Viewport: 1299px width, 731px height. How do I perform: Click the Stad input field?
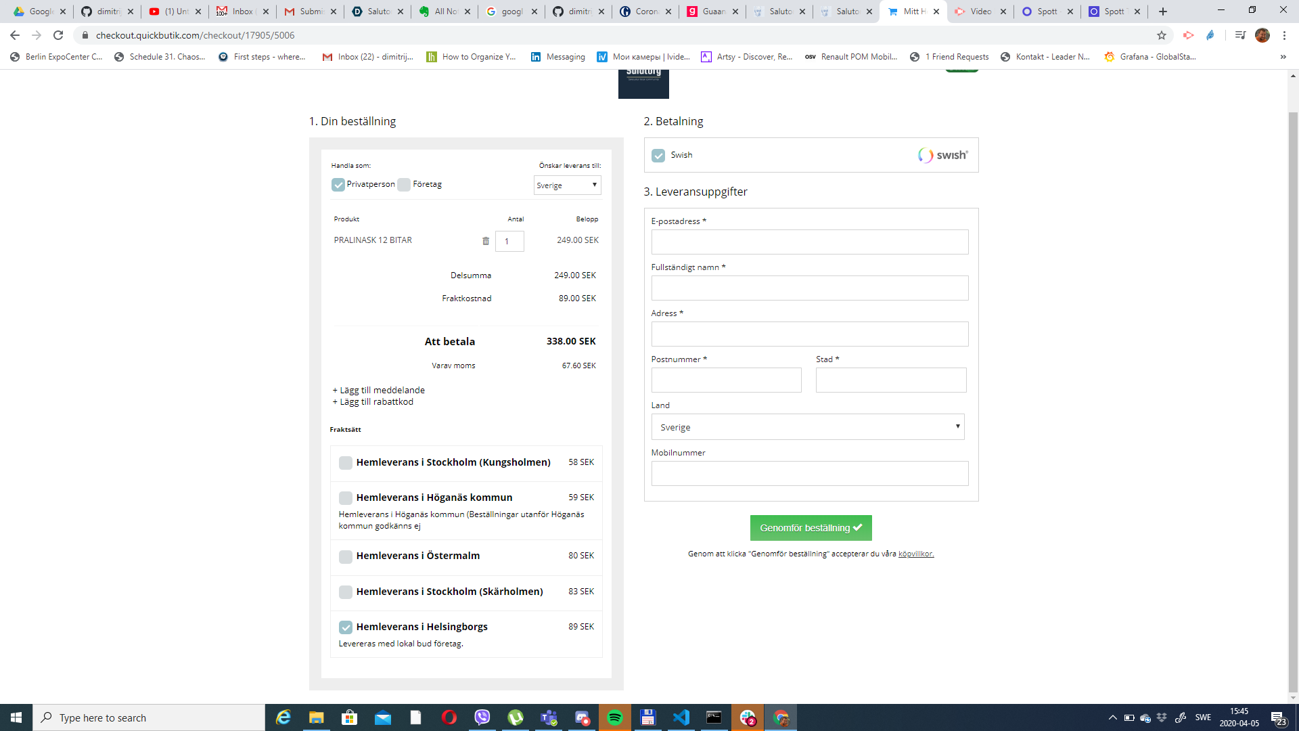pyautogui.click(x=891, y=380)
